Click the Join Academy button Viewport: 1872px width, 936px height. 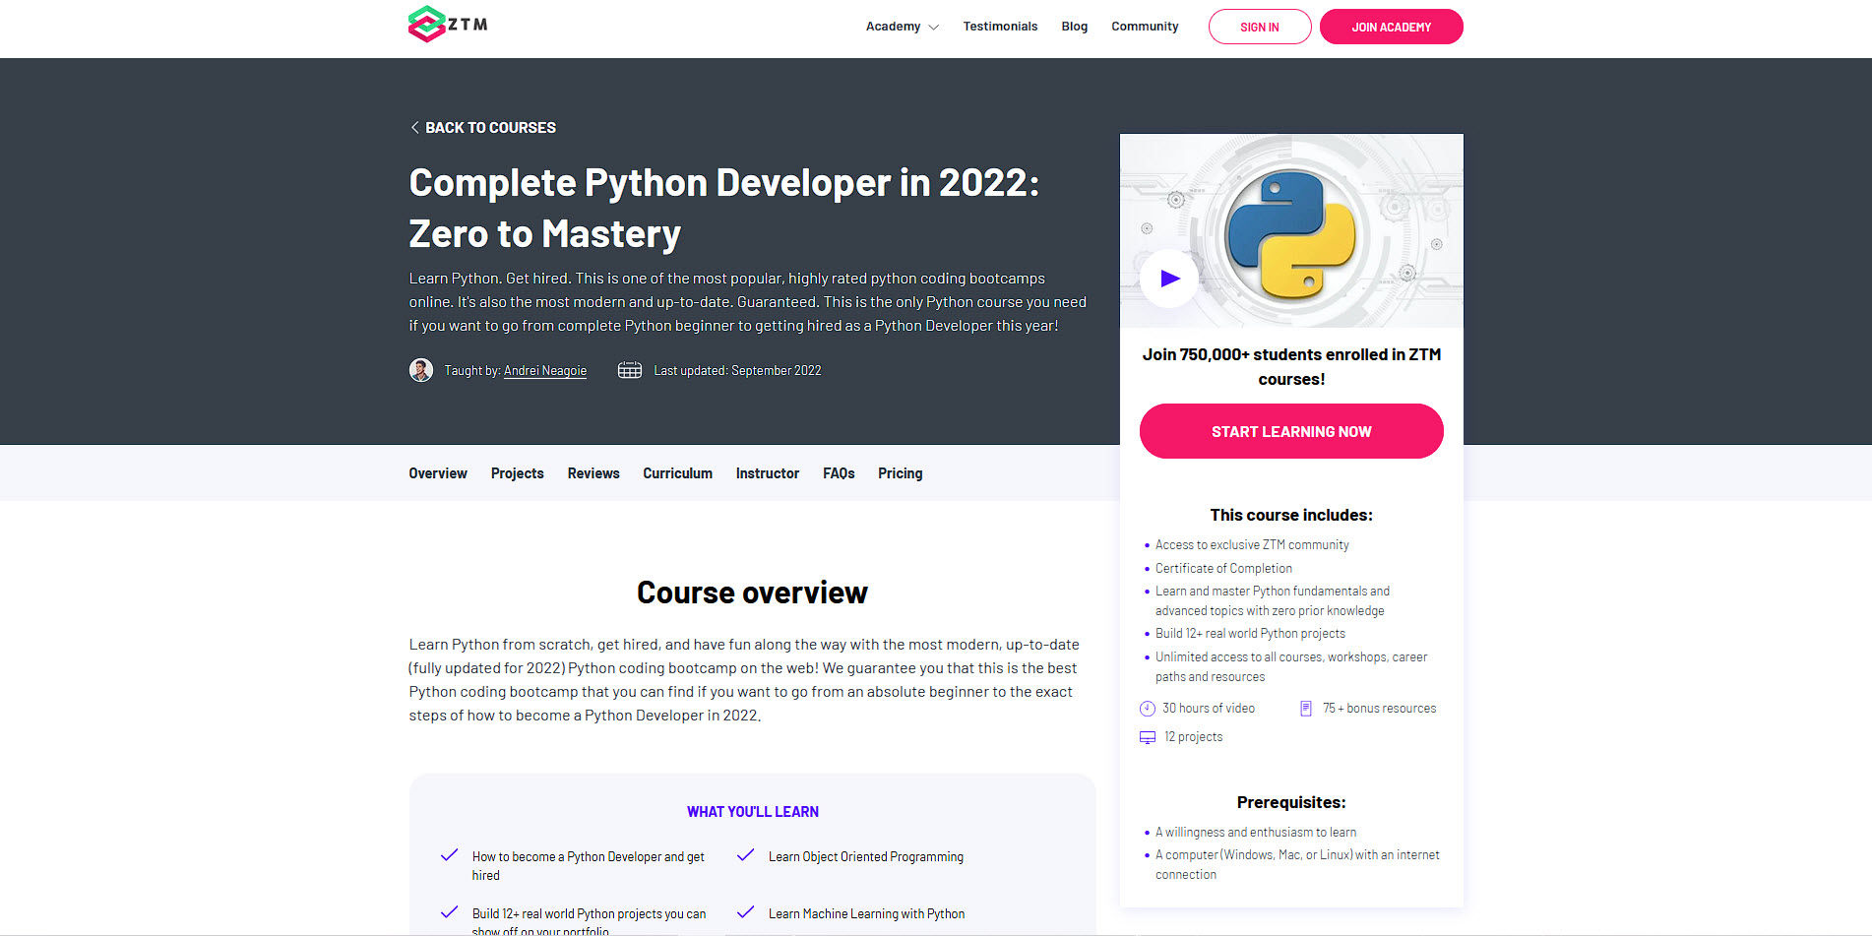coord(1391,27)
